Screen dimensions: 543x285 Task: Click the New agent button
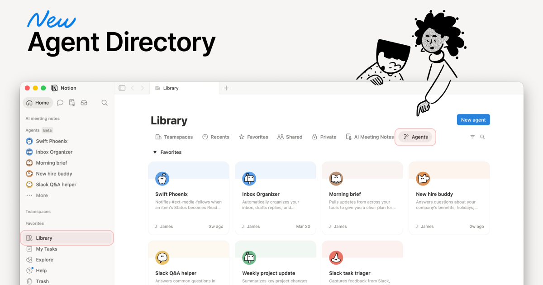473,120
